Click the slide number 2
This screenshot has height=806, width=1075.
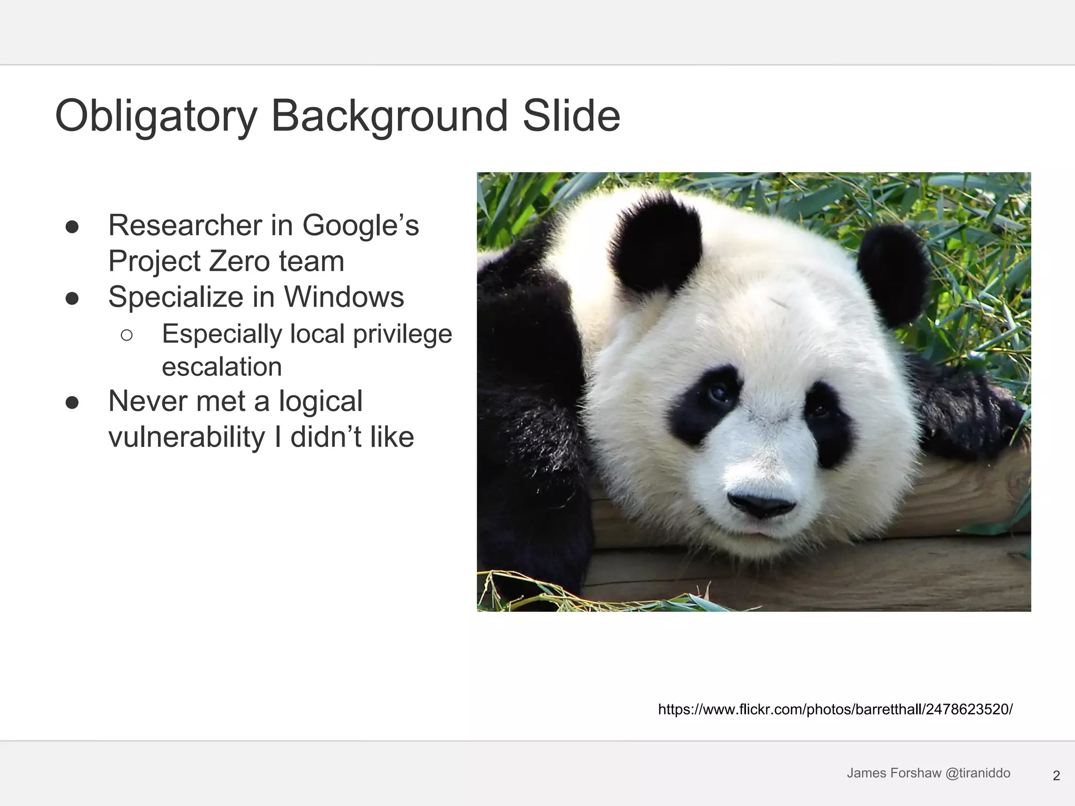tap(1056, 776)
